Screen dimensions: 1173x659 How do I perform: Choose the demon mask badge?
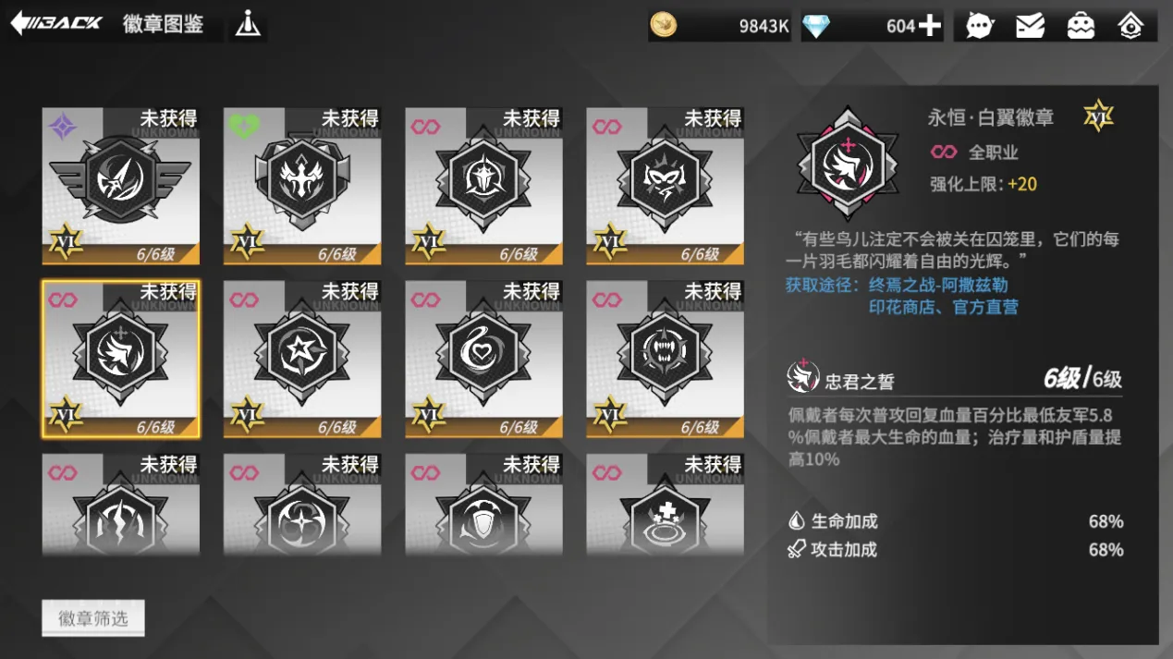coord(665,186)
